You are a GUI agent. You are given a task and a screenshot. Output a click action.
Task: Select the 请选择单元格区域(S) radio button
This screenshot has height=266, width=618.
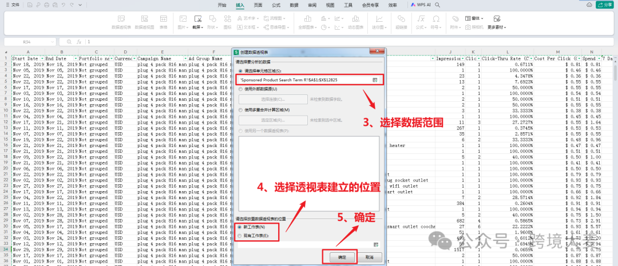click(x=240, y=70)
